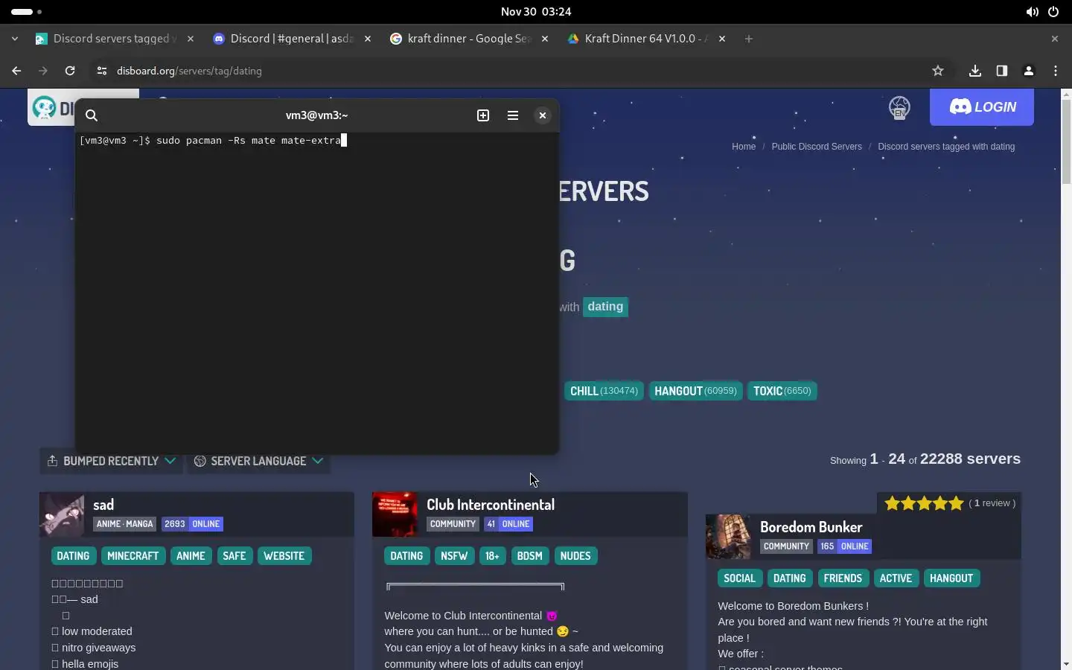This screenshot has width=1072, height=670.
Task: Follow the Home breadcrumb link
Action: point(744,147)
